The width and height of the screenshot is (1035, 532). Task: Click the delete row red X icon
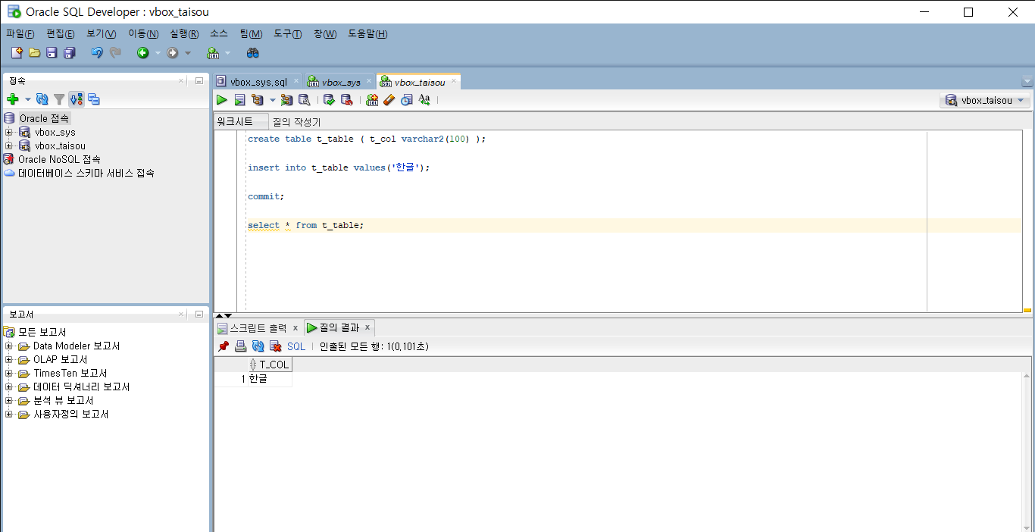tap(276, 346)
